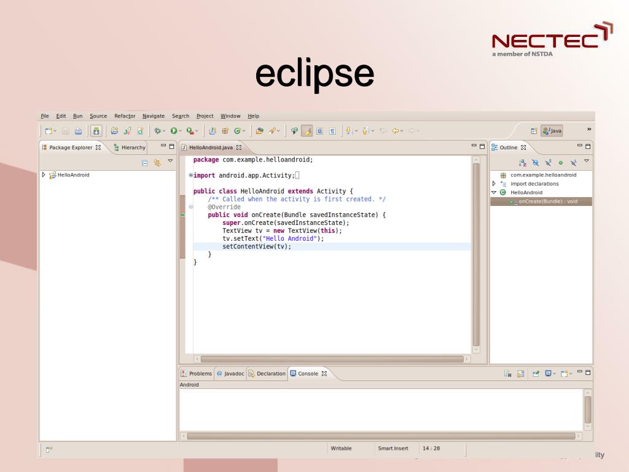
Task: Open the Navigate menu
Action: point(154,116)
